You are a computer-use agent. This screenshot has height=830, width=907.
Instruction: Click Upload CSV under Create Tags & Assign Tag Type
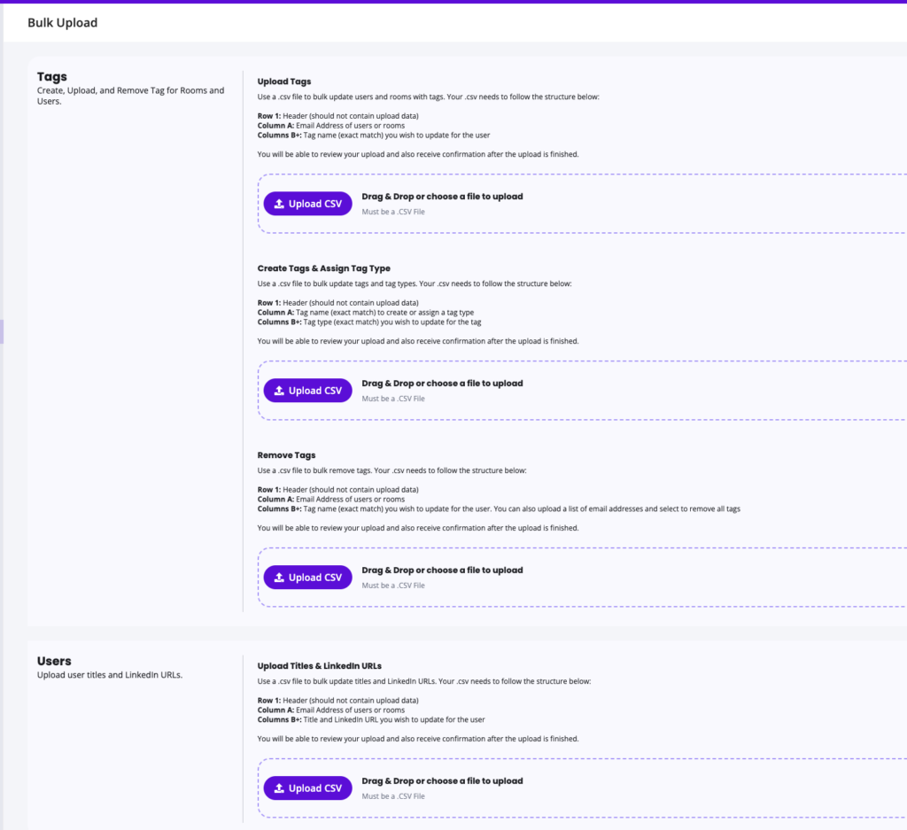point(307,391)
